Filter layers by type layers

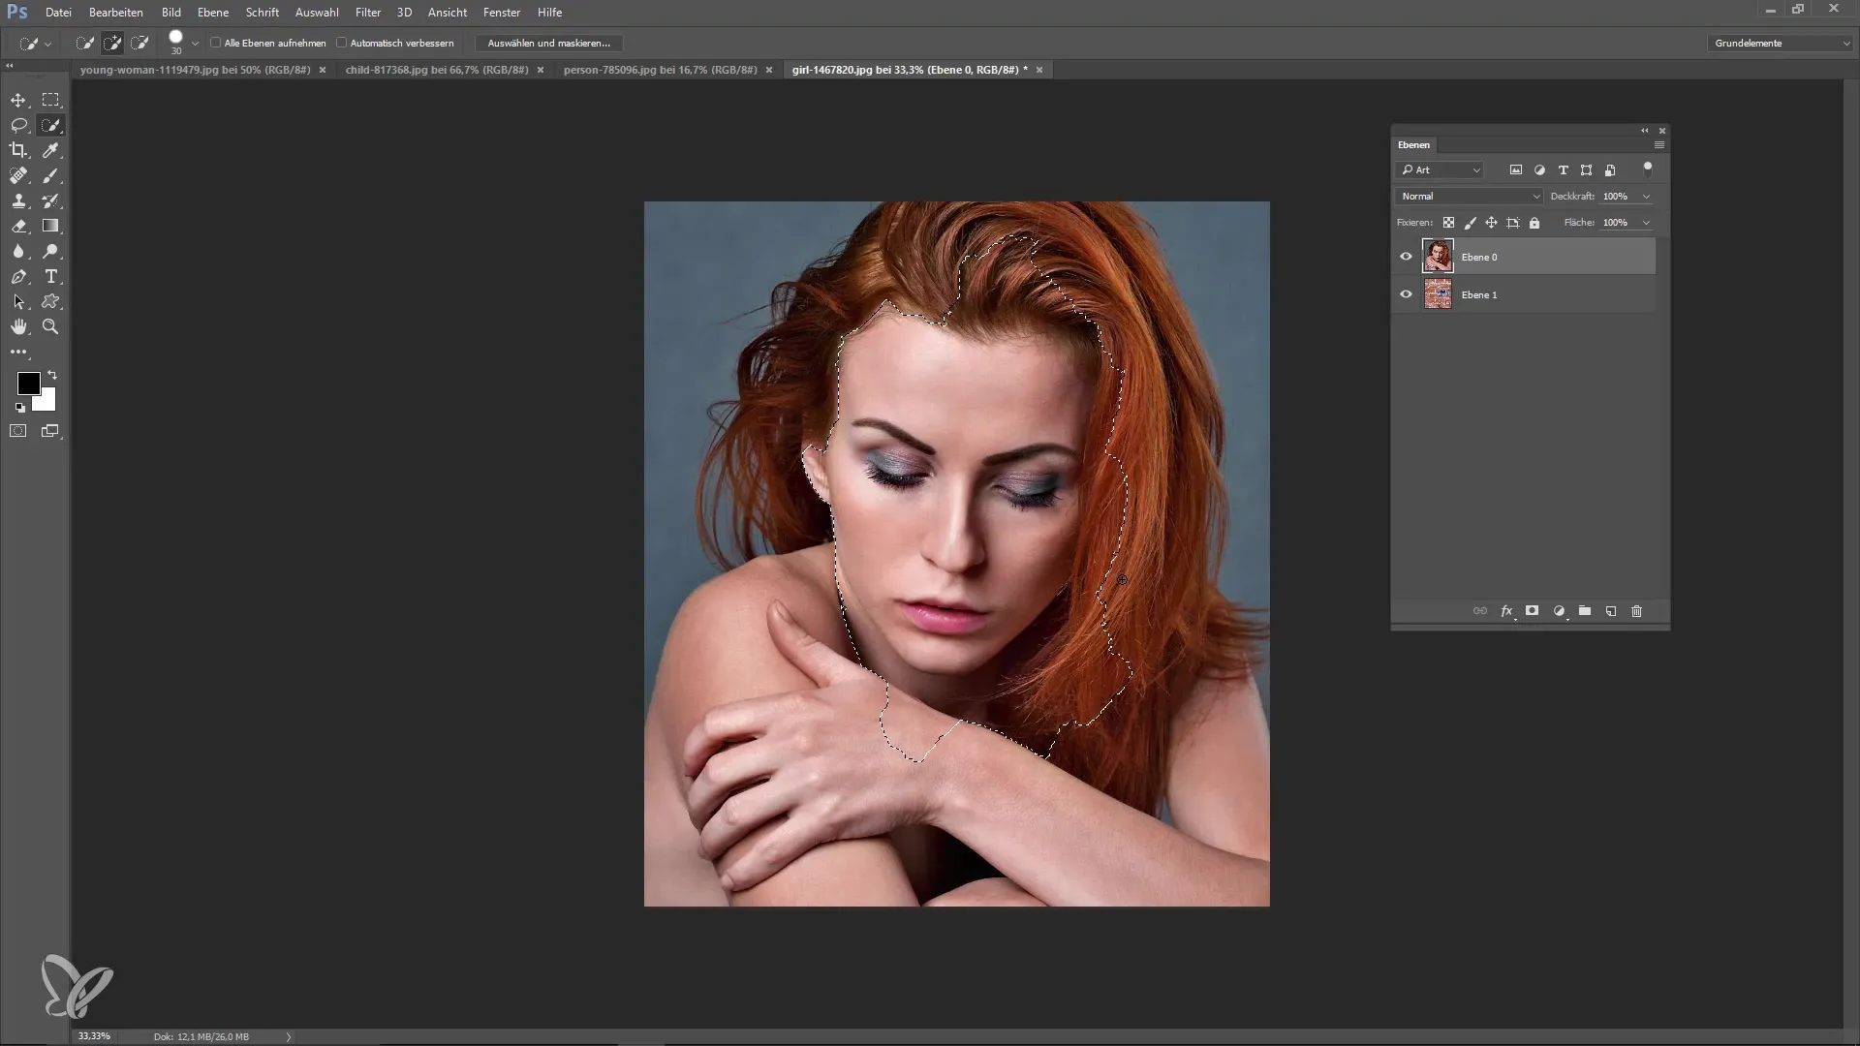tap(1563, 170)
